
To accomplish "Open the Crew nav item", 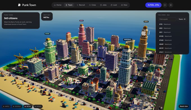I will [92, 5].
